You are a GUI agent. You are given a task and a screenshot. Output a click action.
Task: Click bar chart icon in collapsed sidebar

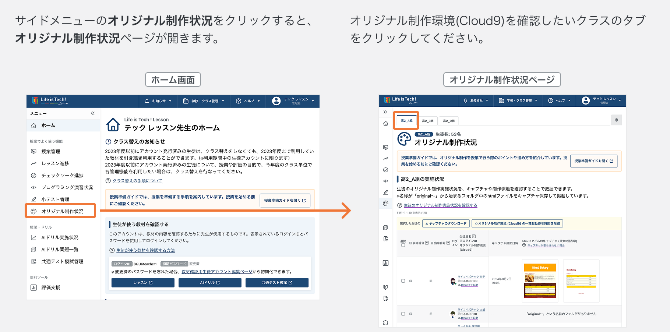[x=385, y=263]
